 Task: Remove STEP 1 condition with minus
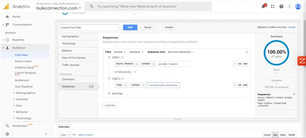pos(235,64)
